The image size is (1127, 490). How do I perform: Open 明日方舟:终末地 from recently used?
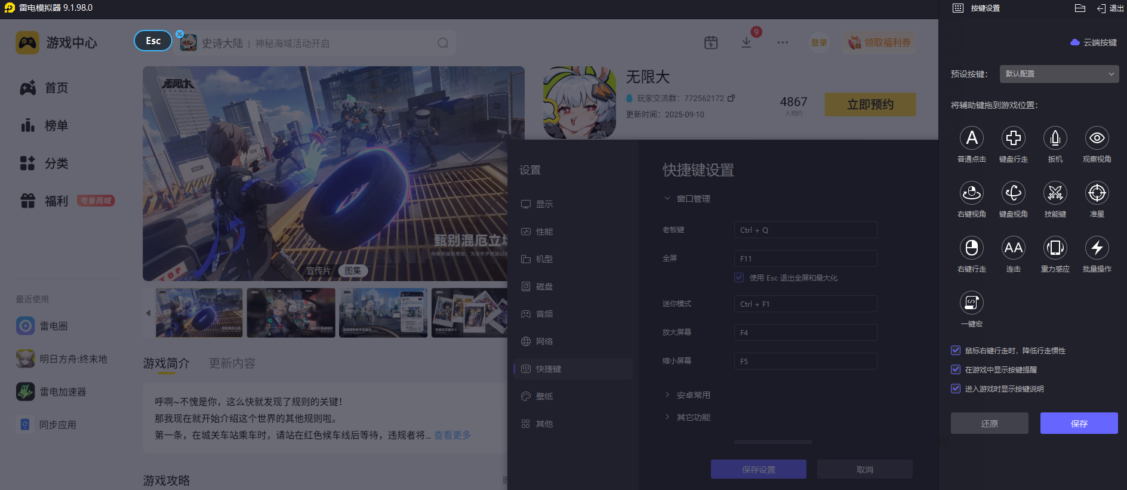(61, 359)
